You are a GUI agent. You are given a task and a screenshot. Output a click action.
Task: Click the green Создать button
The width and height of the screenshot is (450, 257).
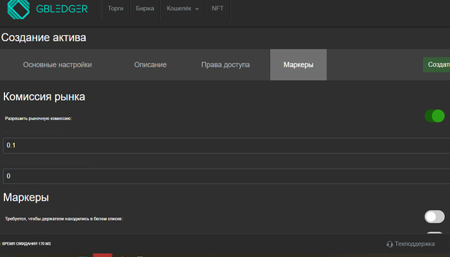coord(437,64)
